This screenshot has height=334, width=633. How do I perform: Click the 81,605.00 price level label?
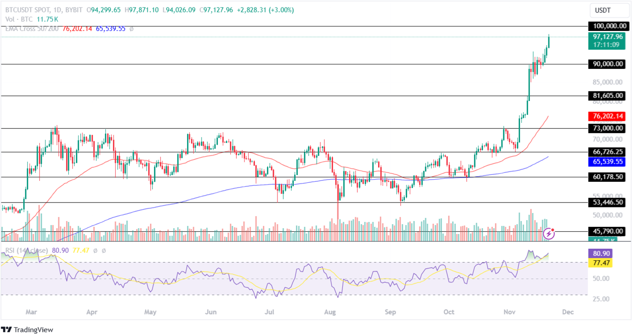point(608,95)
